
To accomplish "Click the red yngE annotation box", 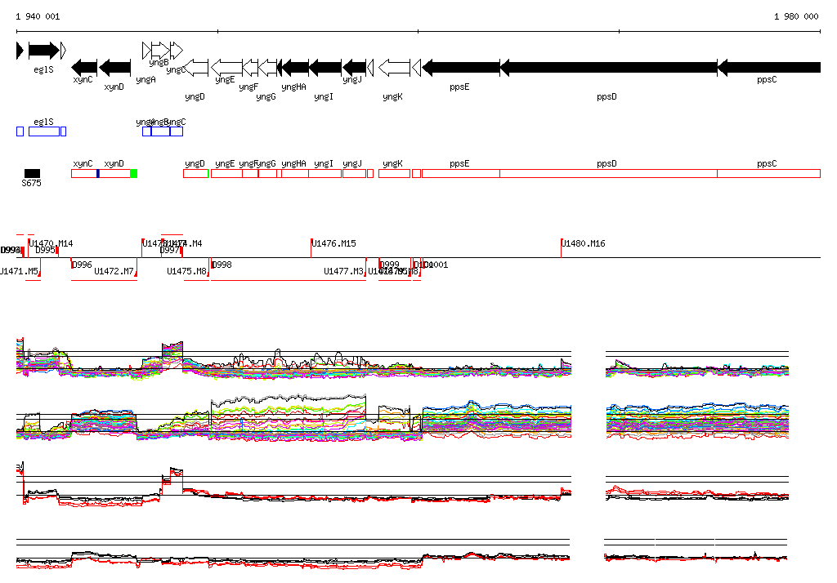I will (227, 173).
